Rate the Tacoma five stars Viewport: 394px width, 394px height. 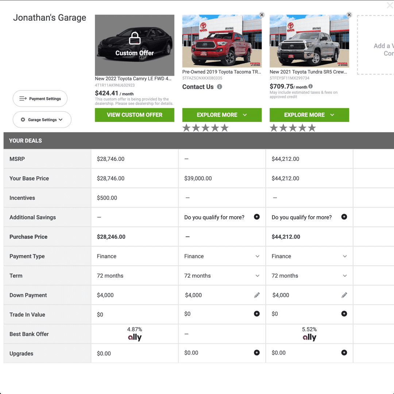click(224, 128)
